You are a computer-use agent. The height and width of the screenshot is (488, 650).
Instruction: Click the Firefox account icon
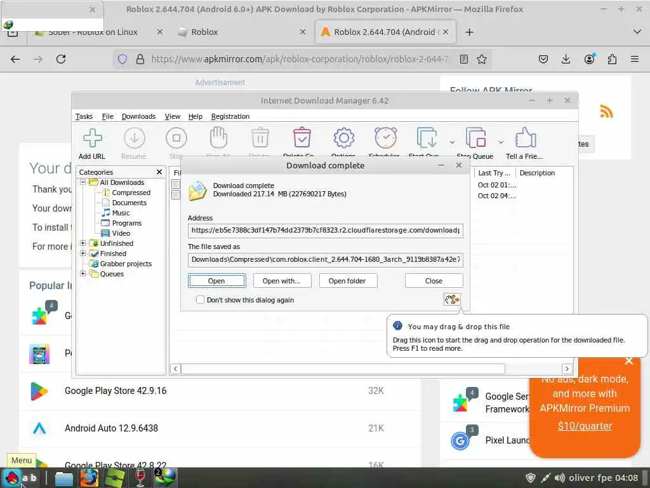[x=589, y=59]
